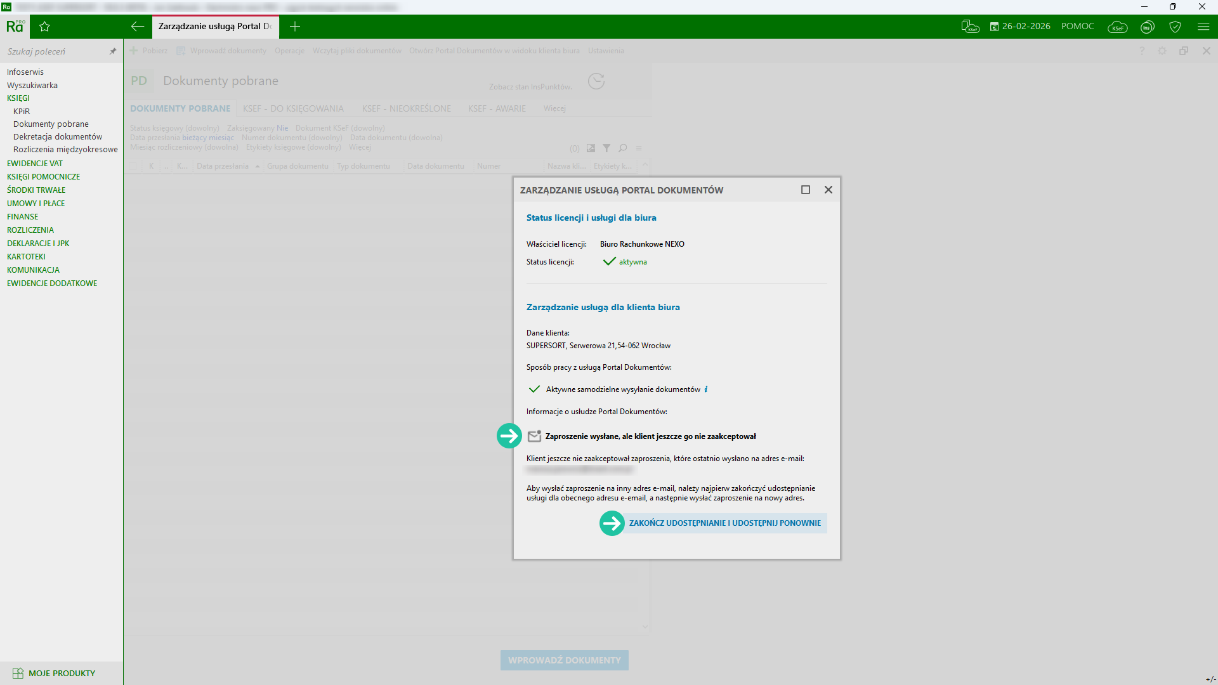Close the Zarządzanie usługą Portal Dokumentów dialog

(x=828, y=190)
